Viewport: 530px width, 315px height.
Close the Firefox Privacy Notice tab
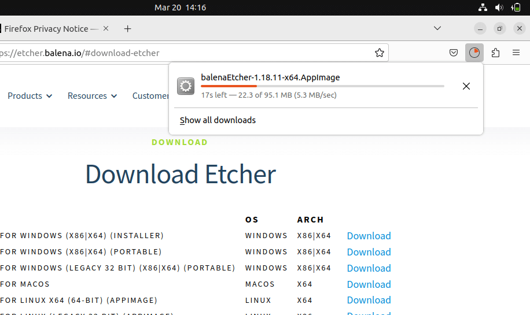(106, 28)
